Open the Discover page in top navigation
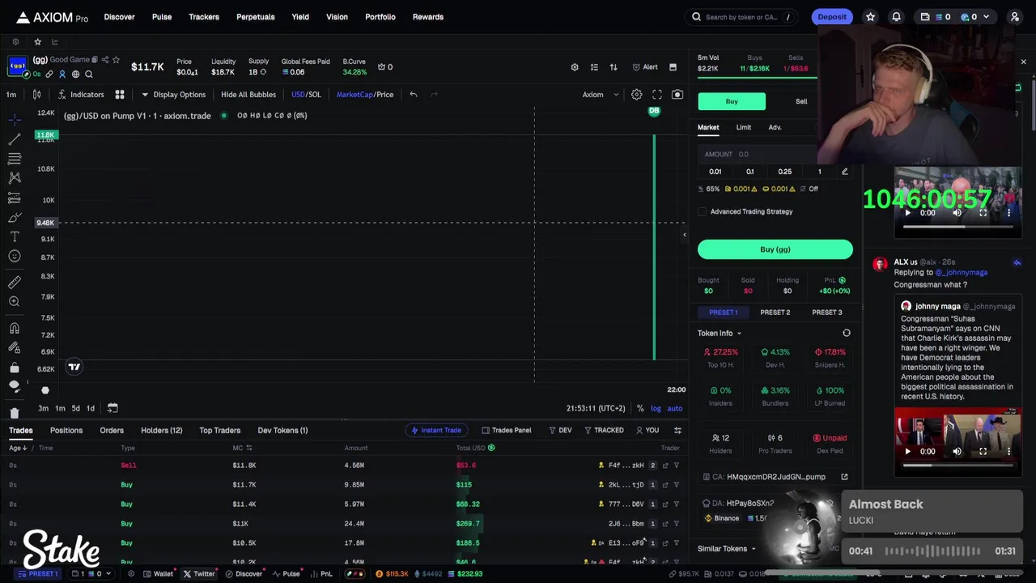This screenshot has height=583, width=1036. tap(119, 17)
